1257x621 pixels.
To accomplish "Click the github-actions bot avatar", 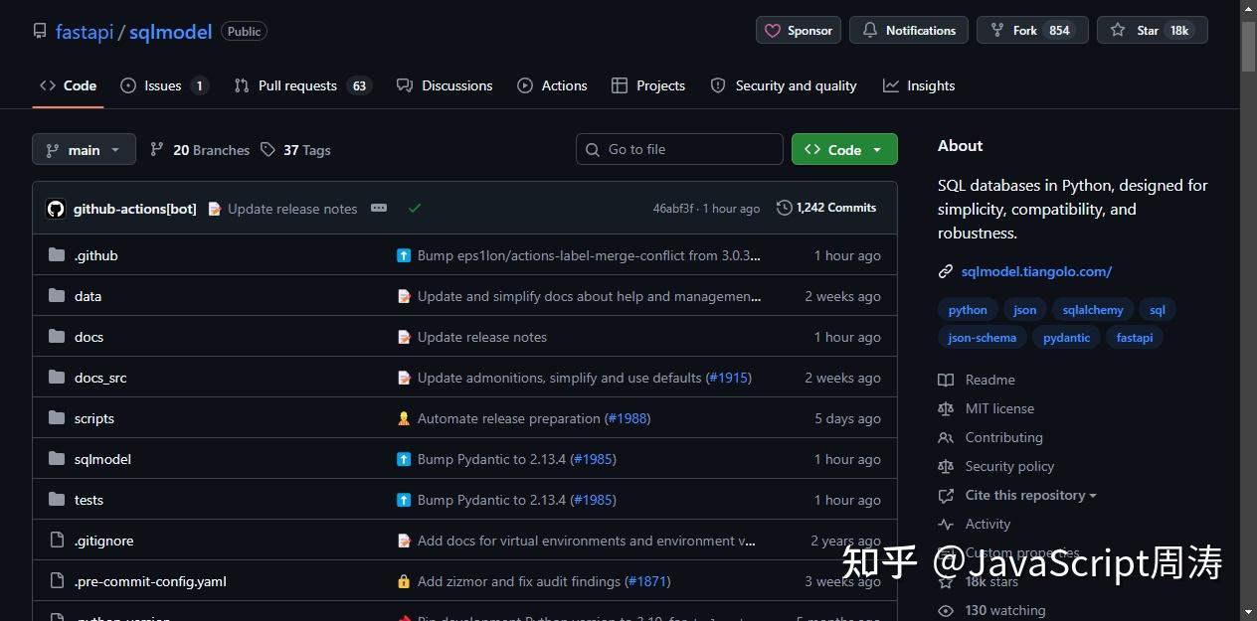I will [56, 209].
